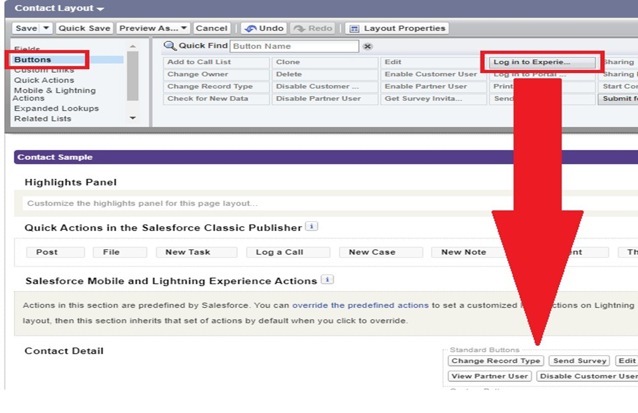Open the Save dropdown arrow

click(46, 28)
